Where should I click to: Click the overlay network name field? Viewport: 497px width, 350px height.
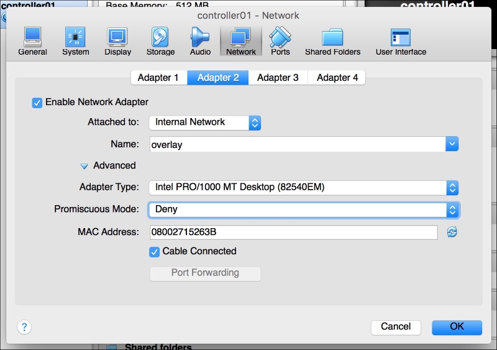tap(298, 144)
